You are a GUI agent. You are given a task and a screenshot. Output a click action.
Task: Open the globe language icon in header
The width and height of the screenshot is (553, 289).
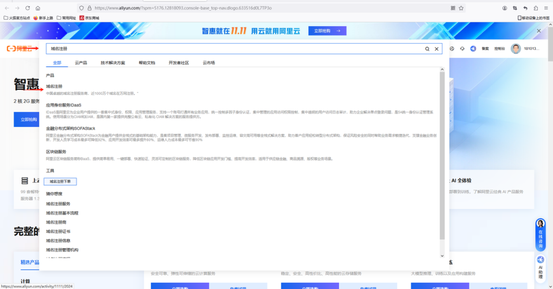click(452, 49)
